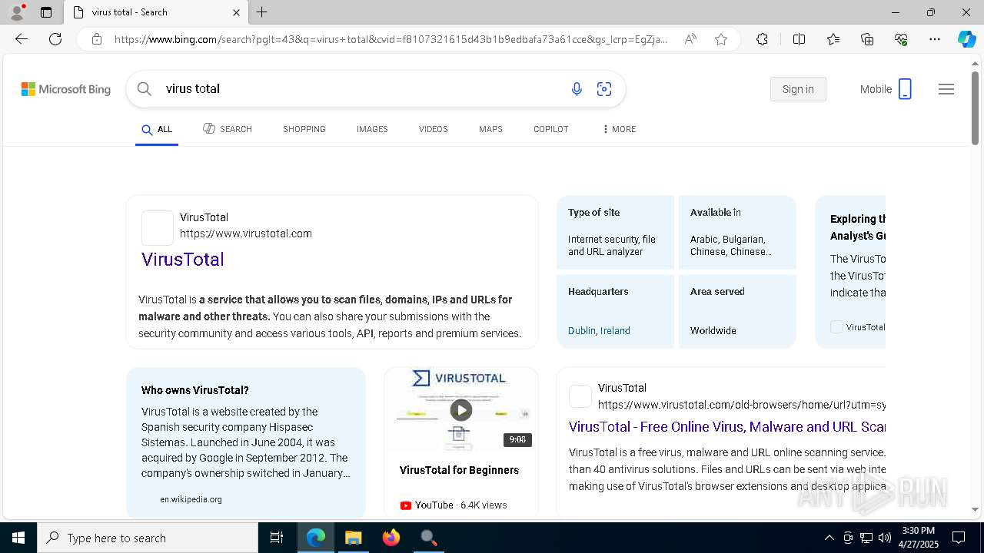This screenshot has width=984, height=553.
Task: Follow the Ireland link
Action: (x=616, y=331)
